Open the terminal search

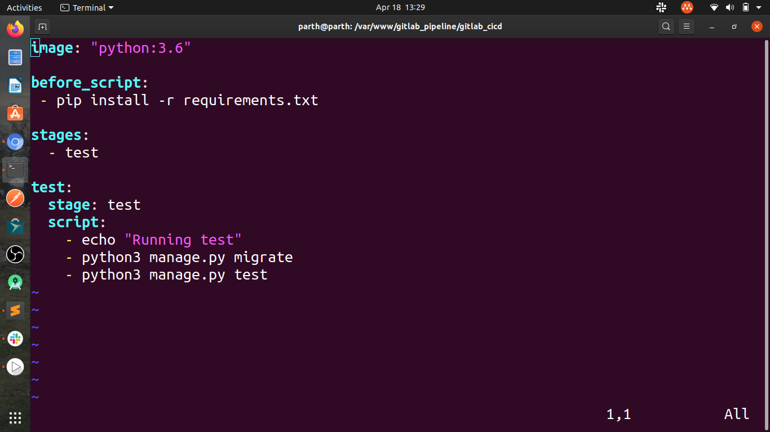pos(666,26)
